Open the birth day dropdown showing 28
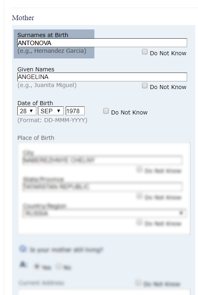Screen dimensions: 198x295 coord(27,111)
